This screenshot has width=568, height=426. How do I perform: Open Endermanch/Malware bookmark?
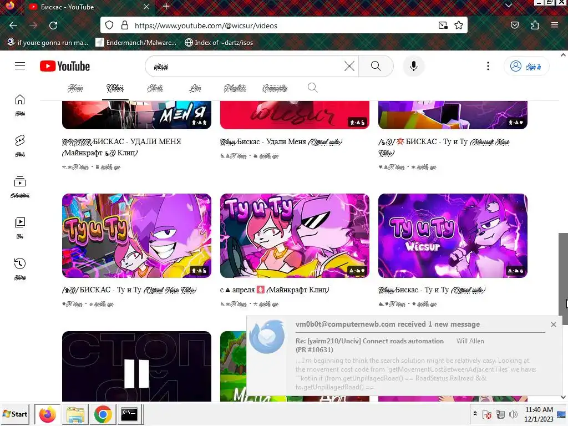136,42
